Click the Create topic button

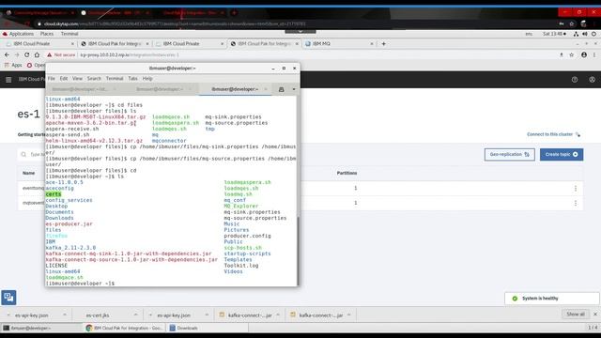(562, 154)
